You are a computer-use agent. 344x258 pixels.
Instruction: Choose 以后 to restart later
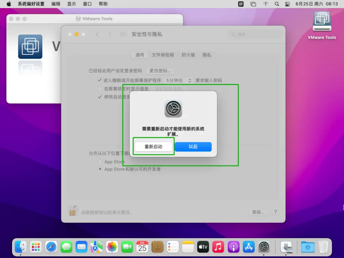tap(193, 147)
